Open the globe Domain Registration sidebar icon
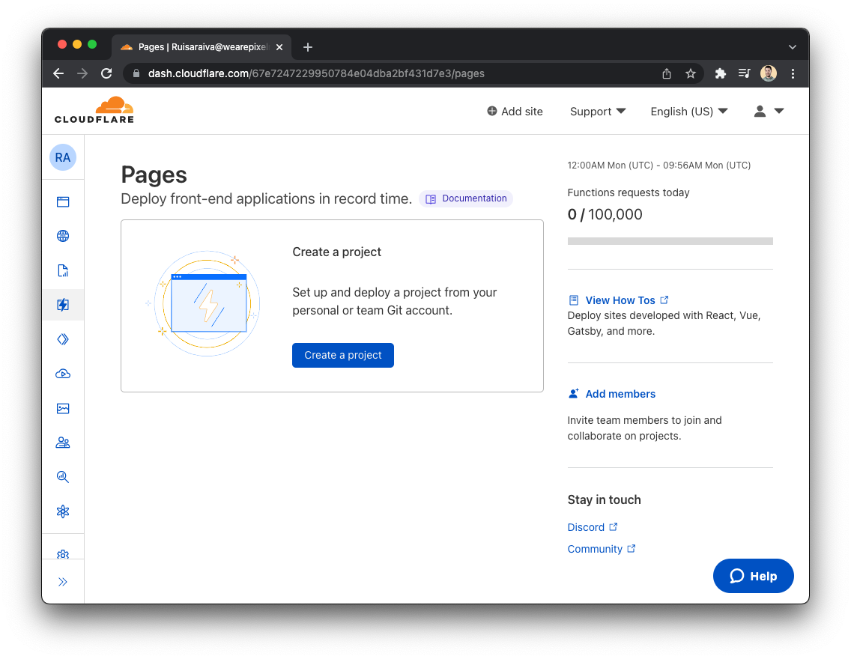Screen dimensions: 851x659 click(x=63, y=236)
